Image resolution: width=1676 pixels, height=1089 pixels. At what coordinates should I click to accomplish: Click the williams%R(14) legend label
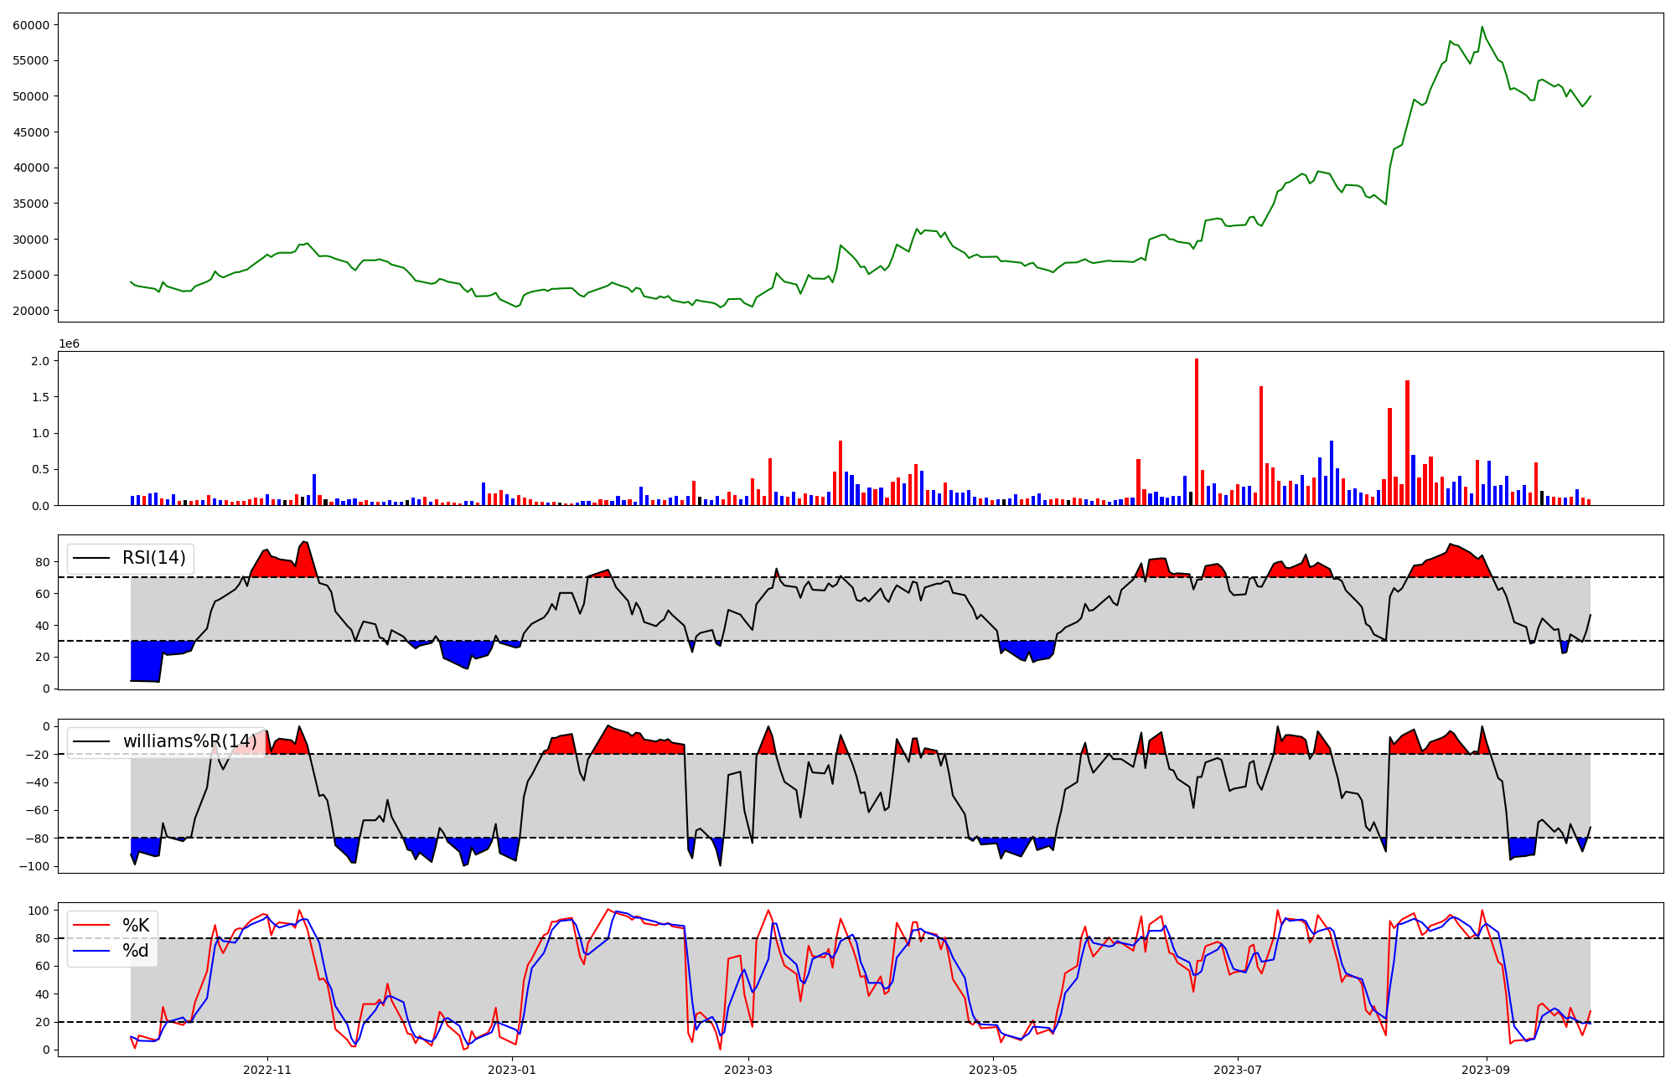[x=190, y=741]
